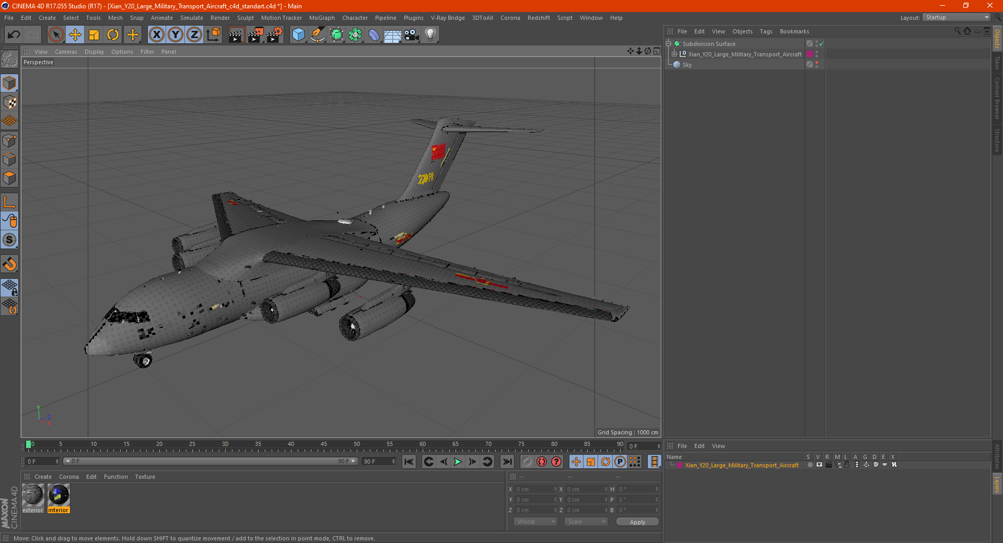The width and height of the screenshot is (1003, 543).
Task: Toggle aircraft object visibility dots
Action: click(x=817, y=54)
